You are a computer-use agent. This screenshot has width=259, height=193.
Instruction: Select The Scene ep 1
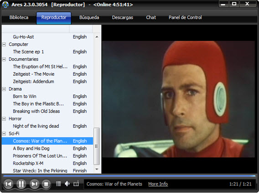47,52
